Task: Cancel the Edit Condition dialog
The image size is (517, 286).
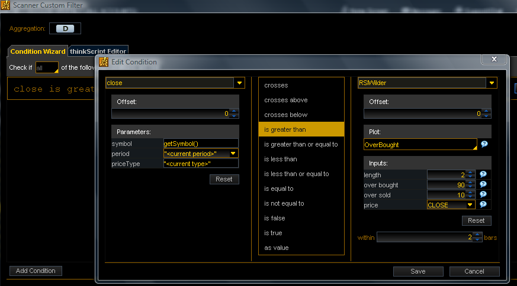Action: (474, 271)
